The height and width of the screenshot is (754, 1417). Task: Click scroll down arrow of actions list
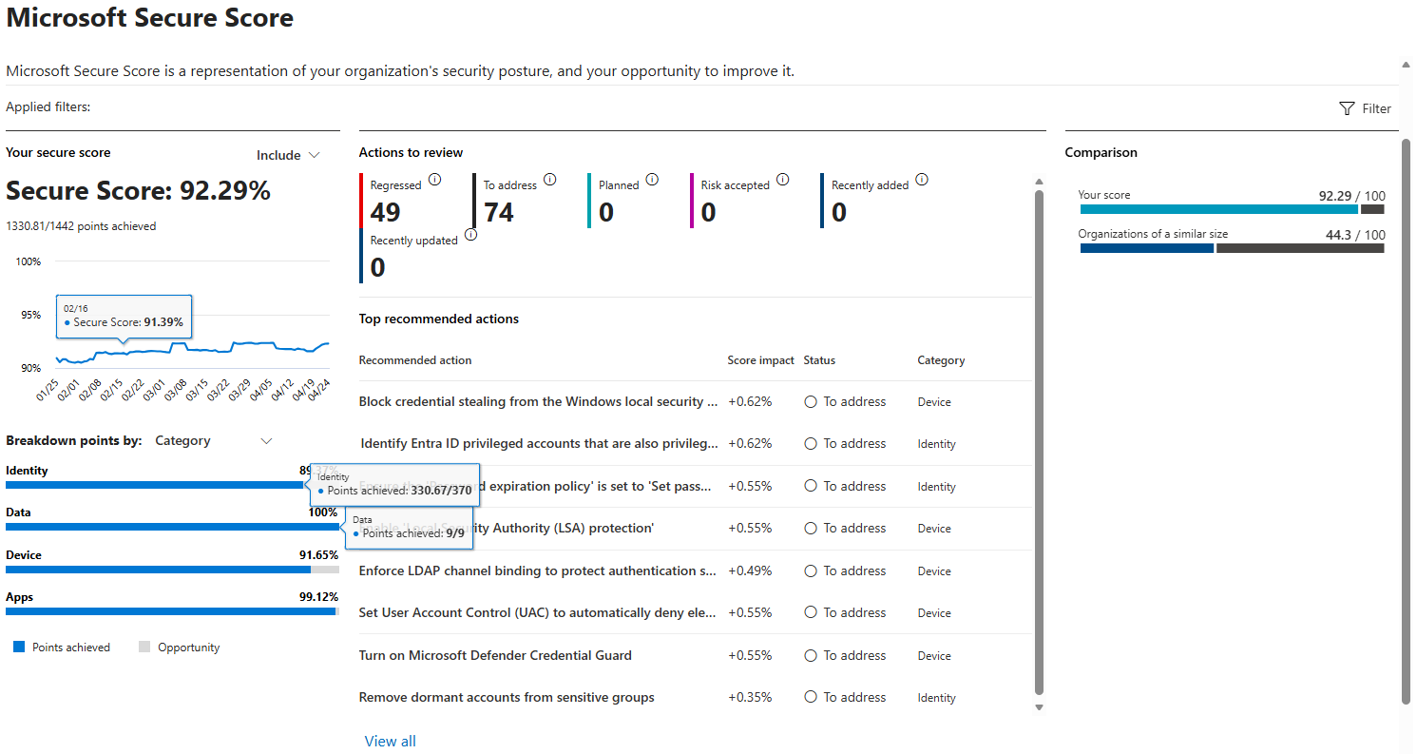click(1039, 707)
